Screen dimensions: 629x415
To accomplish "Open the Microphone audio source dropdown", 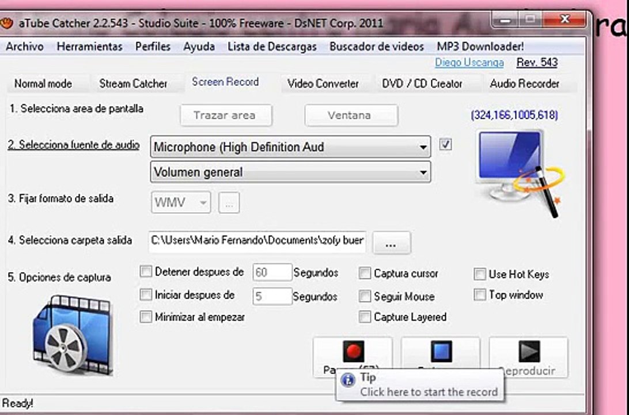I will pyautogui.click(x=290, y=147).
